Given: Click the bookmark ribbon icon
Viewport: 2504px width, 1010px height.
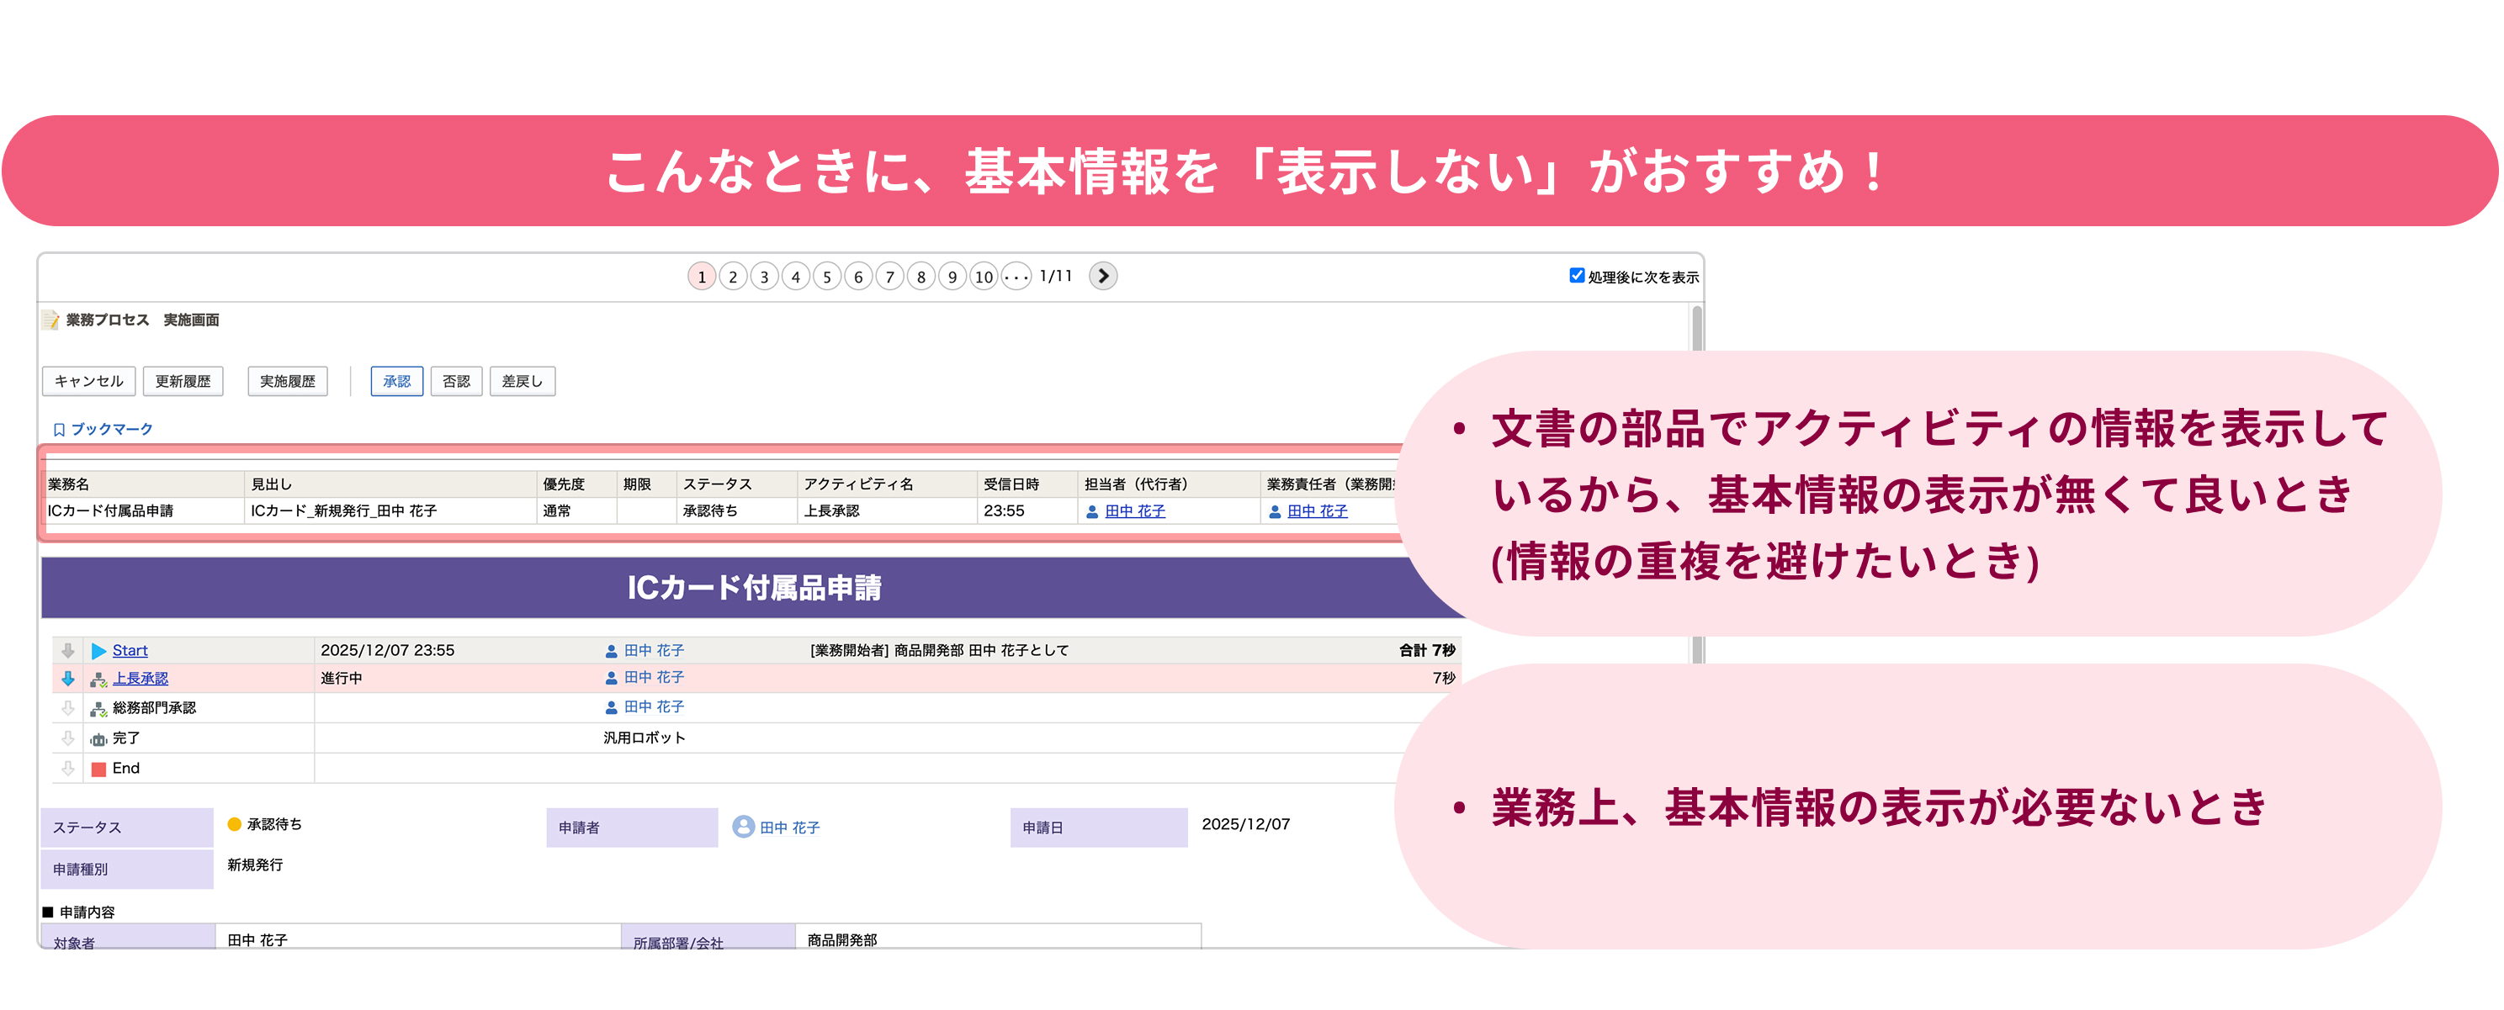Looking at the screenshot, I should 59,429.
